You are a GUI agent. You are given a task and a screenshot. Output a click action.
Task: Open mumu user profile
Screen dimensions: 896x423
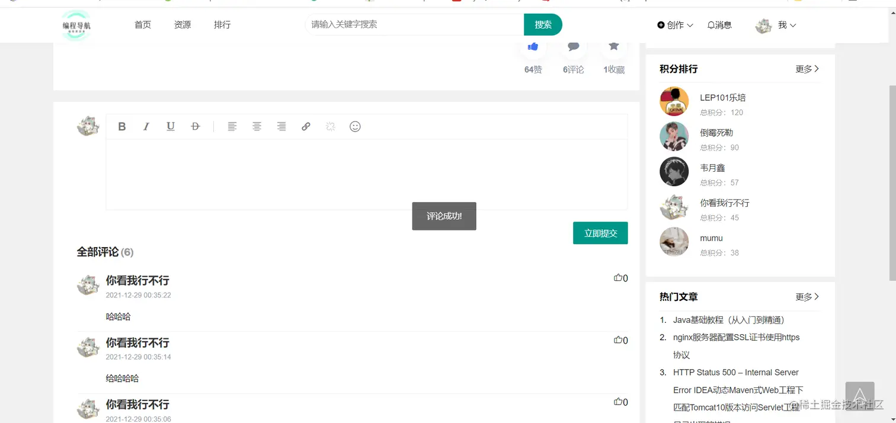[711, 238]
